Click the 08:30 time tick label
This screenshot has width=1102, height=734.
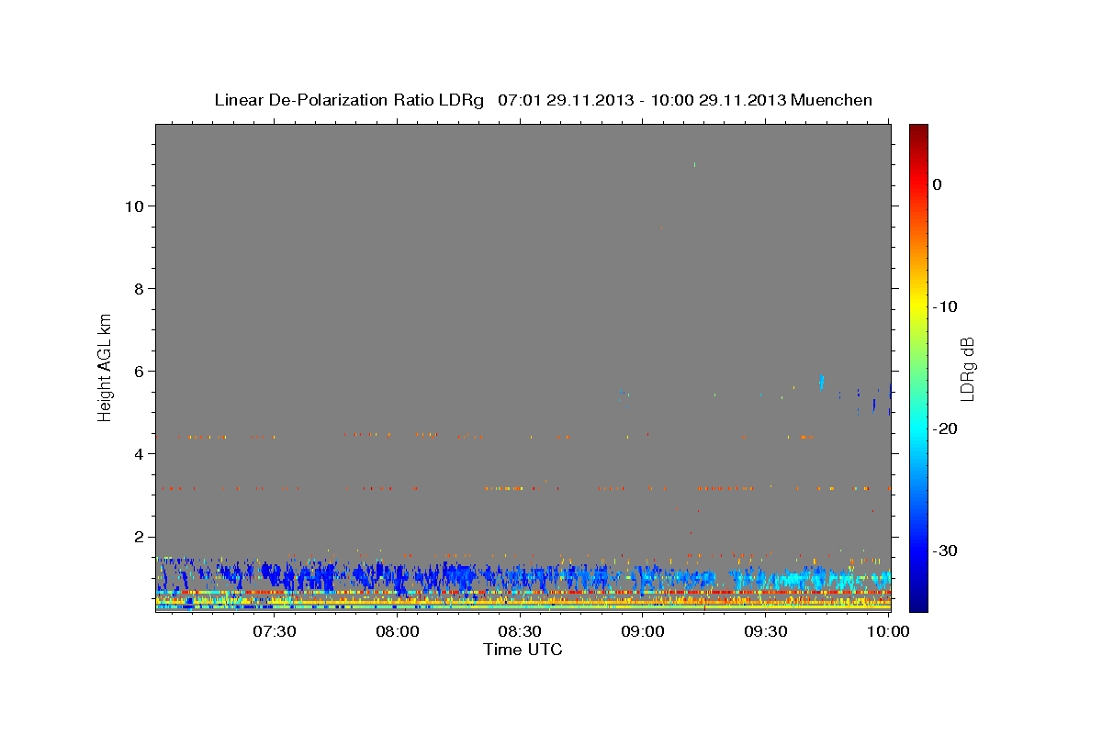click(519, 631)
